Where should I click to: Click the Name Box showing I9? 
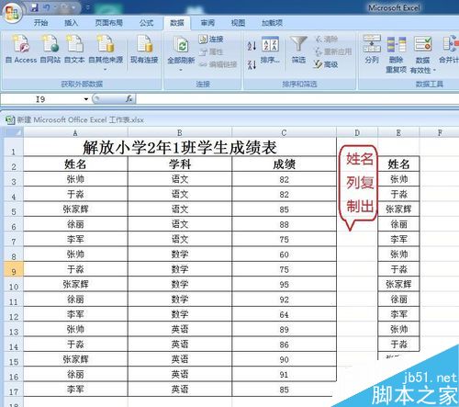point(41,99)
